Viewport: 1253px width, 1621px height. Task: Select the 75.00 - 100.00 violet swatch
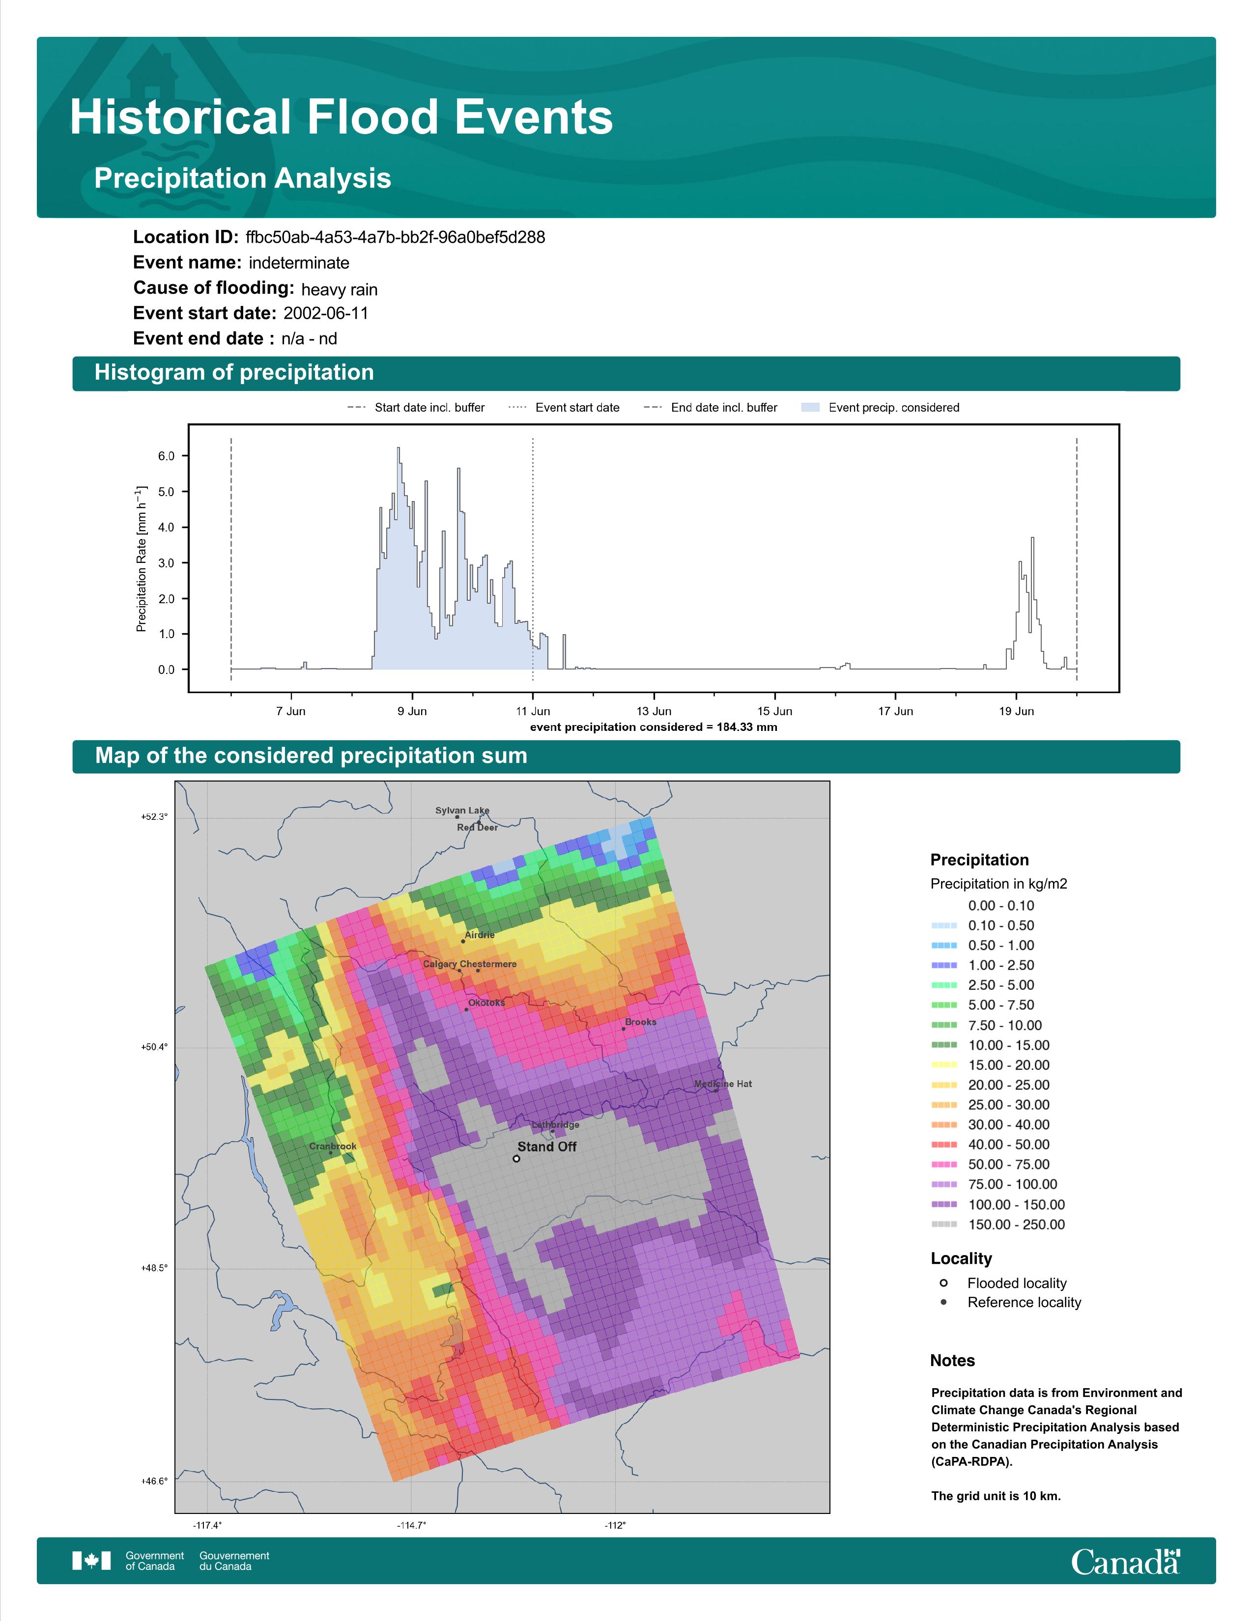point(943,1185)
